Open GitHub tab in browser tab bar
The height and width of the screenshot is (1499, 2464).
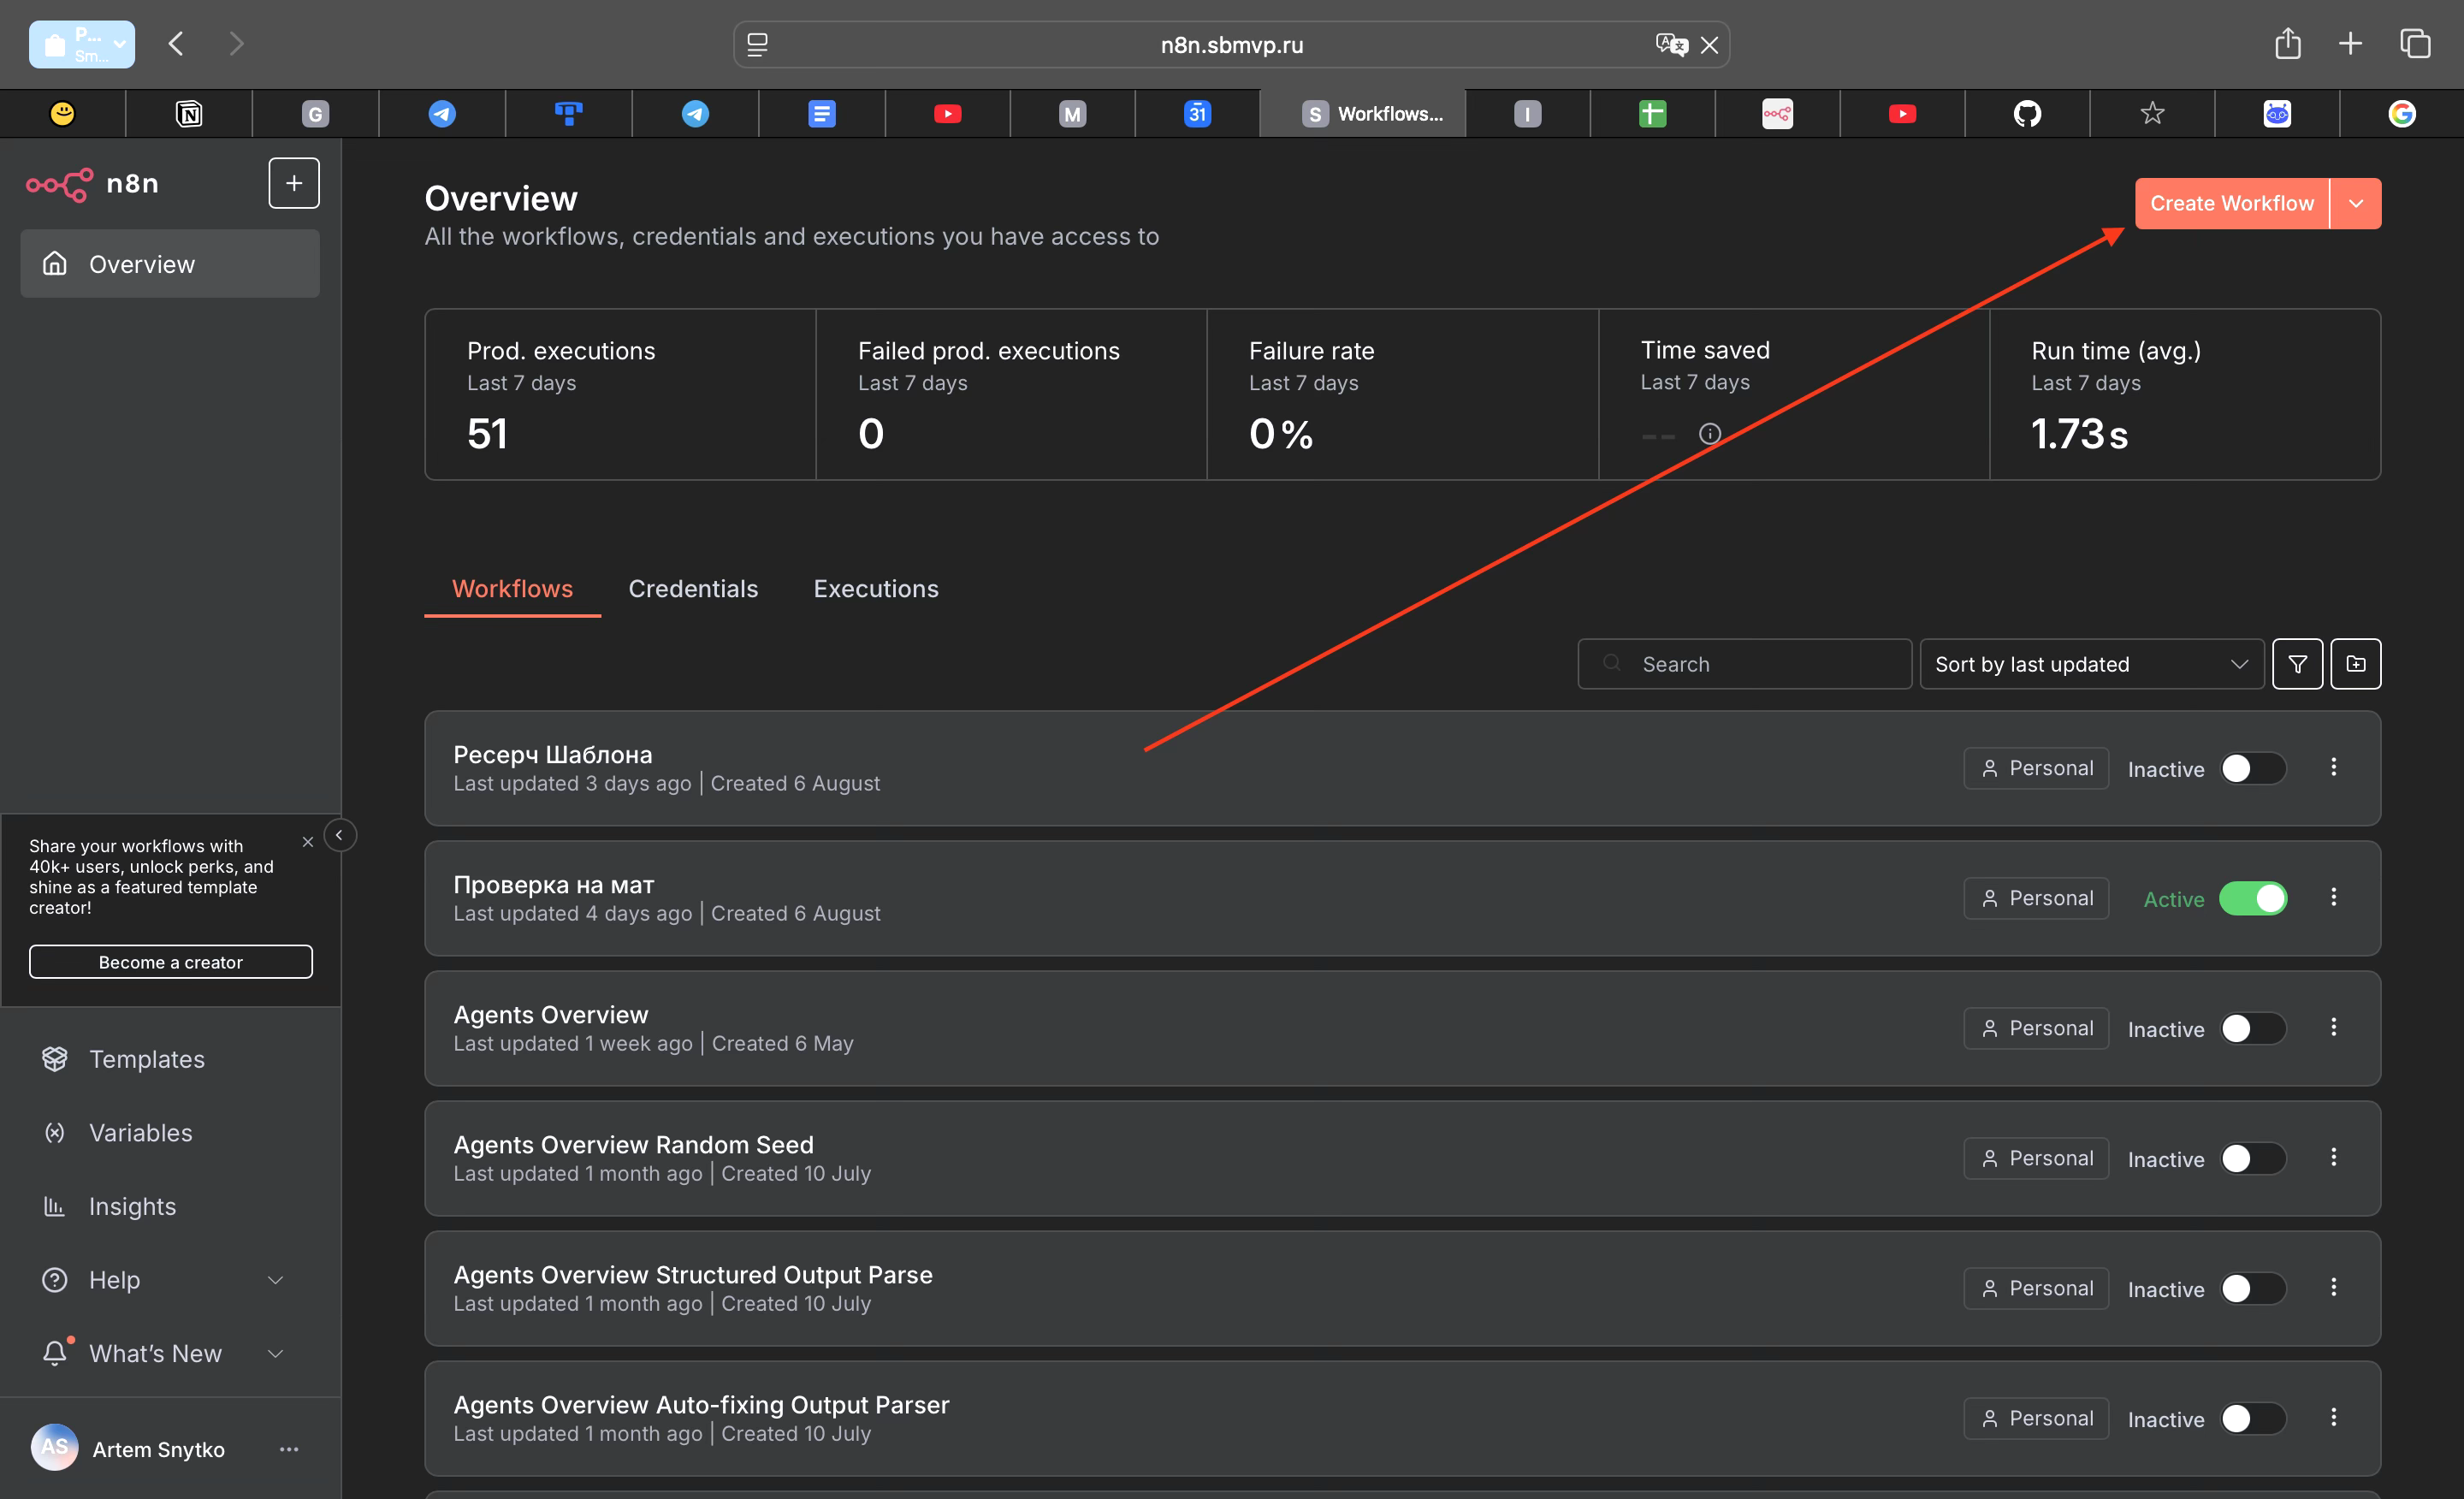[2026, 114]
